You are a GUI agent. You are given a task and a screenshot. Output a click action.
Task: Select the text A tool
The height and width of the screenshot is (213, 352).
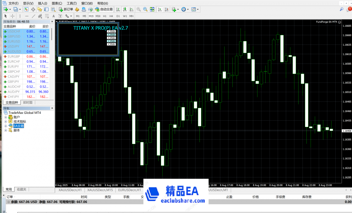pyautogui.click(x=53, y=16)
